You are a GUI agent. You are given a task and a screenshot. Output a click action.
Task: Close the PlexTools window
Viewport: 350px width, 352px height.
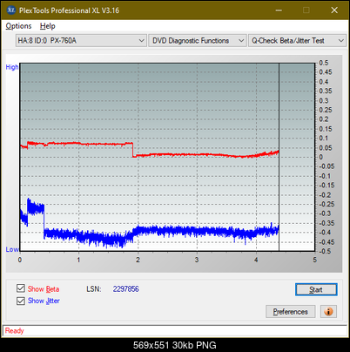coord(334,10)
